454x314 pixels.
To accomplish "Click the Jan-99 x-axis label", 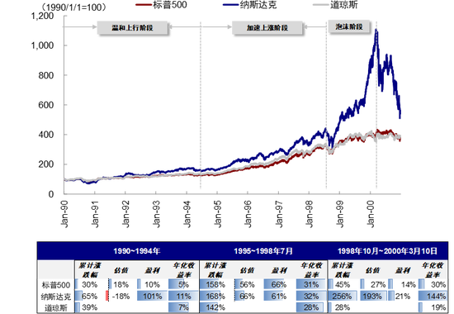I will coord(339,214).
